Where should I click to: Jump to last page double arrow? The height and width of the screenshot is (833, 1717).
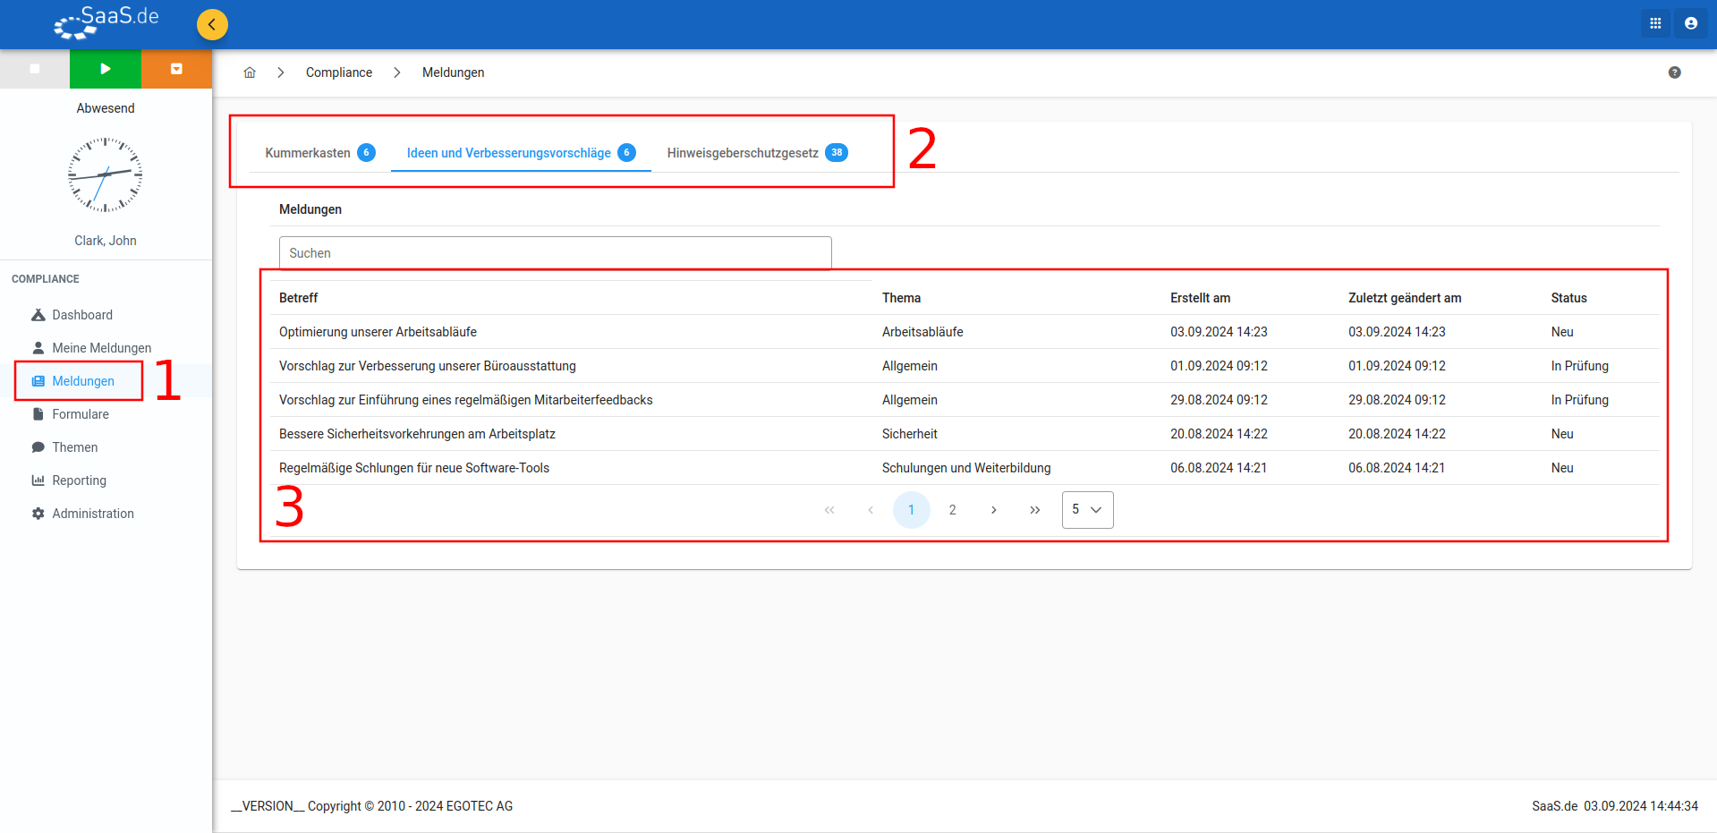[1034, 510]
